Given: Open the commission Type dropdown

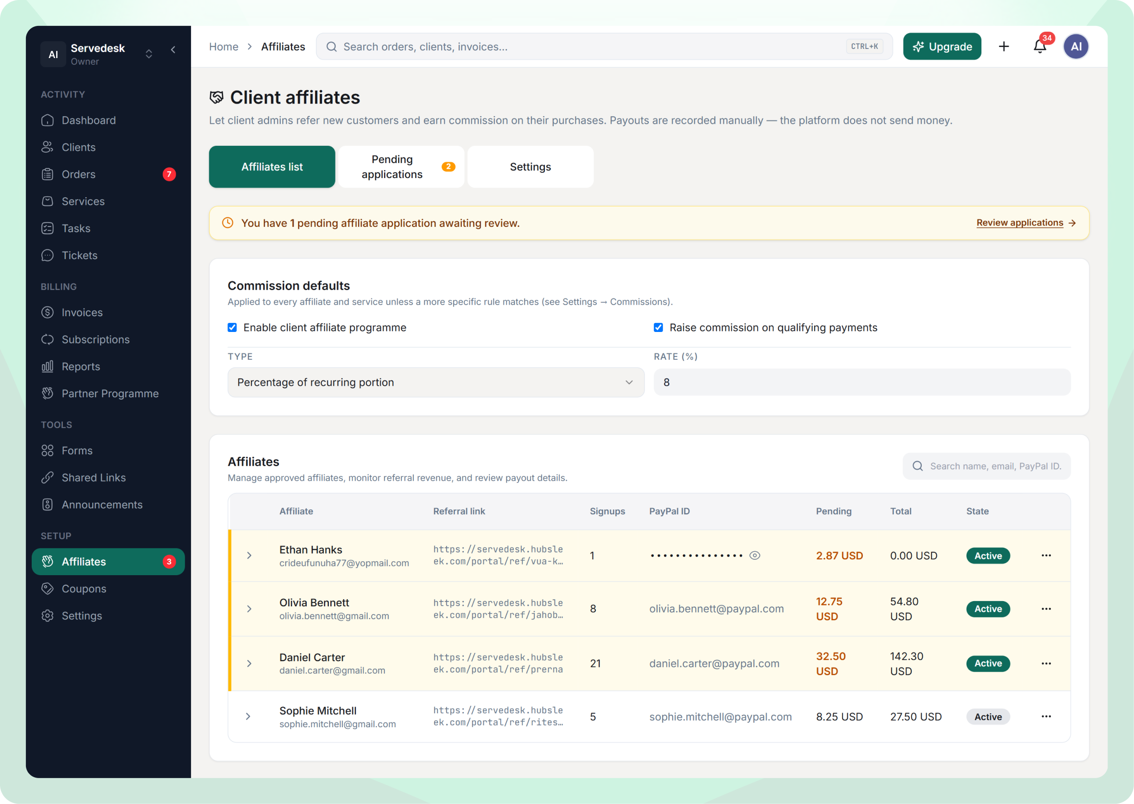Looking at the screenshot, I should [x=436, y=382].
